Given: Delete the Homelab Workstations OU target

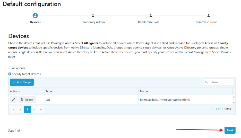Looking at the screenshot, I should [x=27, y=100].
